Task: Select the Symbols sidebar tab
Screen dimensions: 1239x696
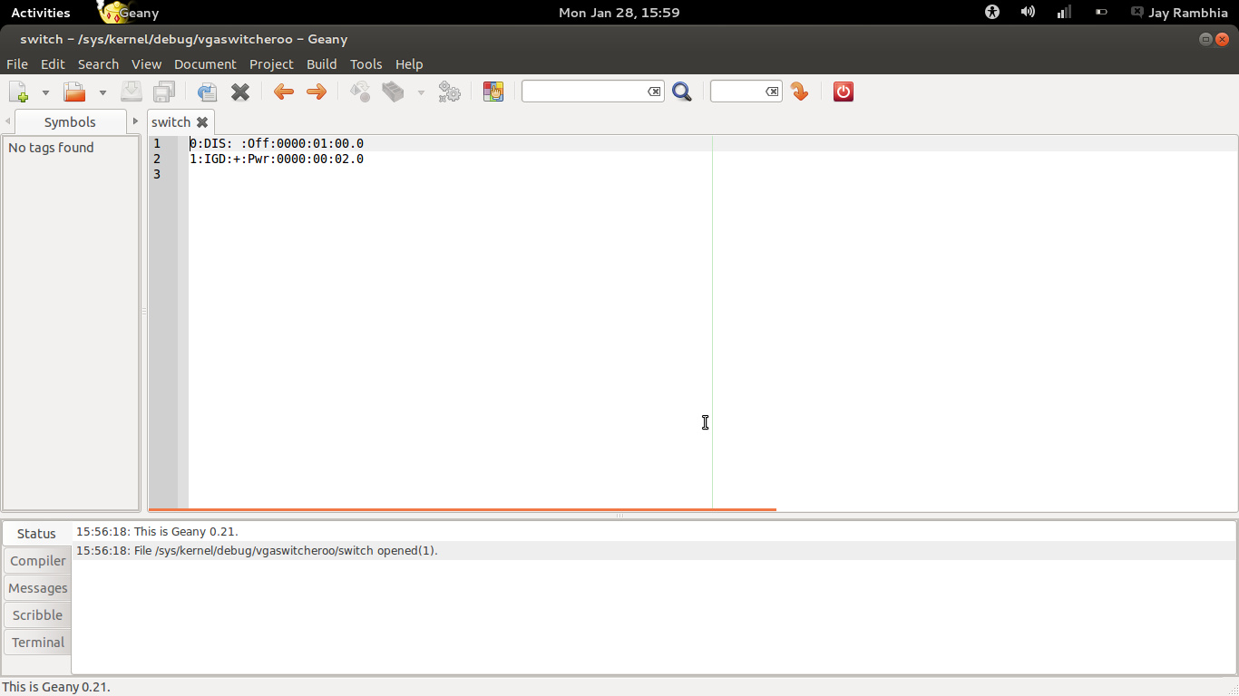Action: pyautogui.click(x=70, y=122)
